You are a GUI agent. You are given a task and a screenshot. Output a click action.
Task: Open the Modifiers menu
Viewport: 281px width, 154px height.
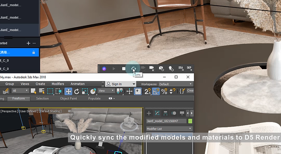[x=58, y=84]
